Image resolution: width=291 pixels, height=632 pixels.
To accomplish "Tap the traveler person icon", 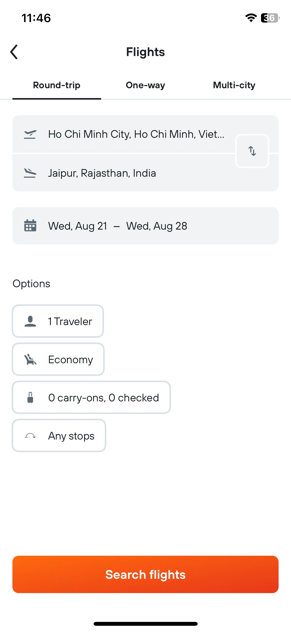I will 30,321.
